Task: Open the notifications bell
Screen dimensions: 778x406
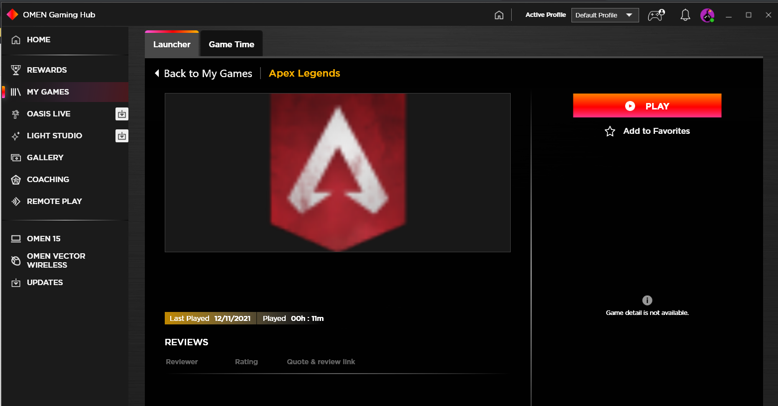Action: click(685, 14)
